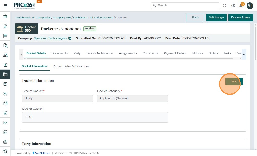
Task: Go to Dashboard - All Companies breadcrumb
Action: 33,17
